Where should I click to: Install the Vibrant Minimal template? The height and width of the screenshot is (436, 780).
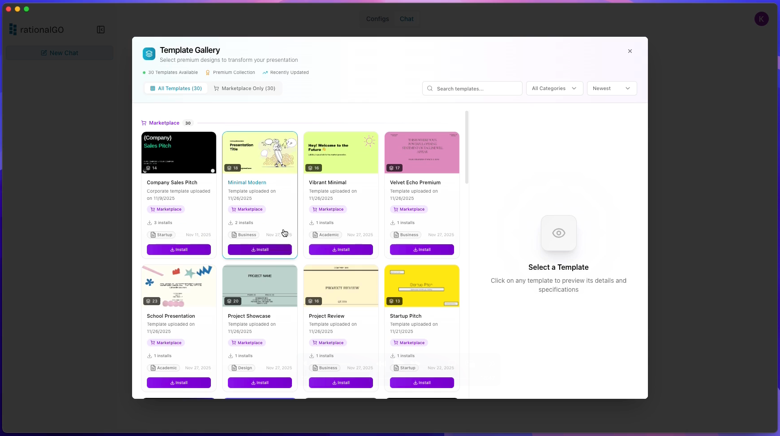[341, 250]
